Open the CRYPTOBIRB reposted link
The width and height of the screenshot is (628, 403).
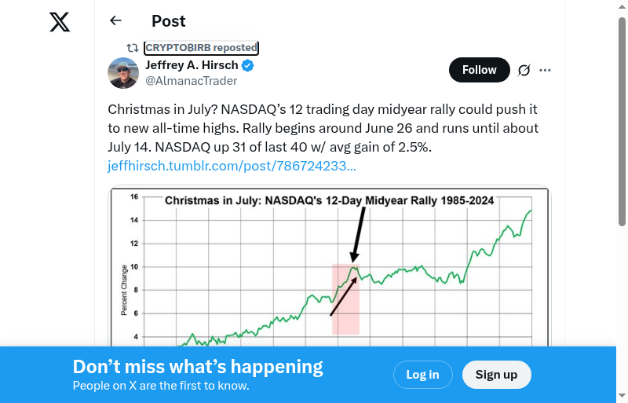pos(201,48)
